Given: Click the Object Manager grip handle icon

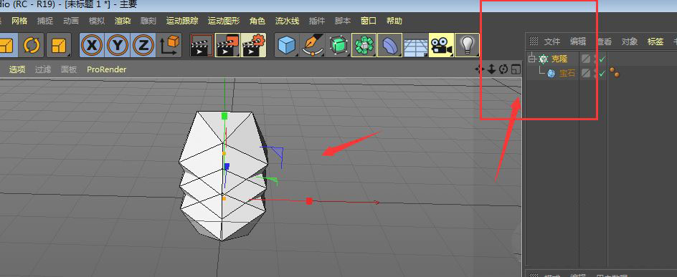Looking at the screenshot, I should (534, 42).
